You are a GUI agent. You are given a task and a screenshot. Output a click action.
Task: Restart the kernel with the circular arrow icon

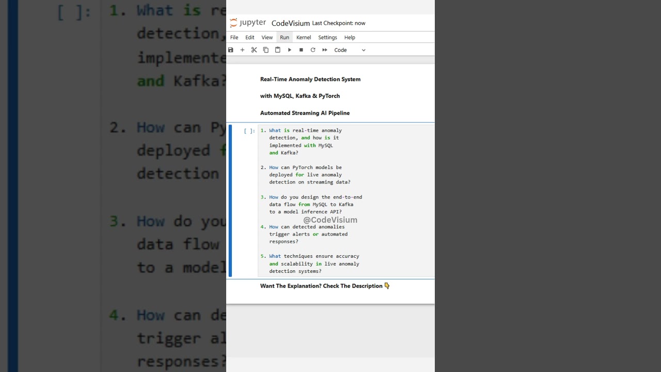pos(313,50)
